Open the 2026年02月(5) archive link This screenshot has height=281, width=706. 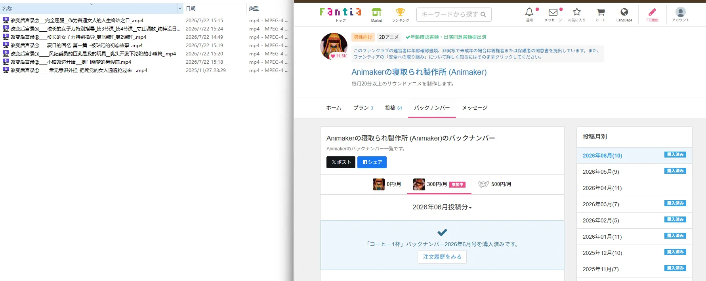(601, 220)
